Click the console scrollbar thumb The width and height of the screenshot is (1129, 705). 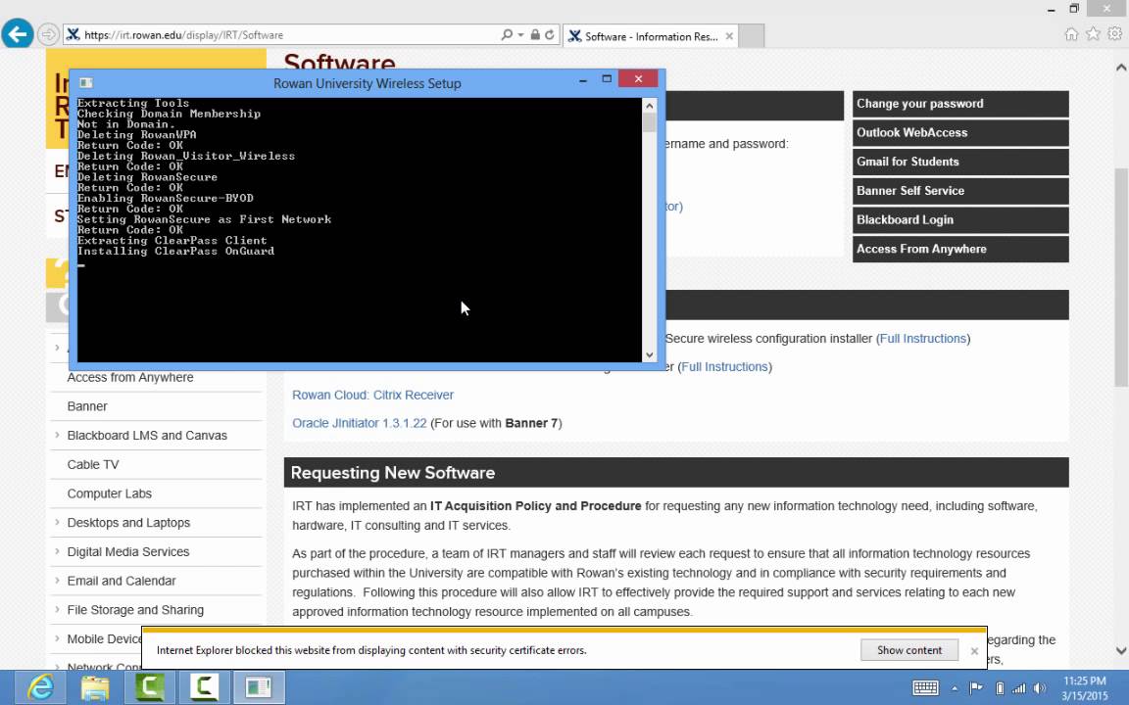[x=650, y=123]
